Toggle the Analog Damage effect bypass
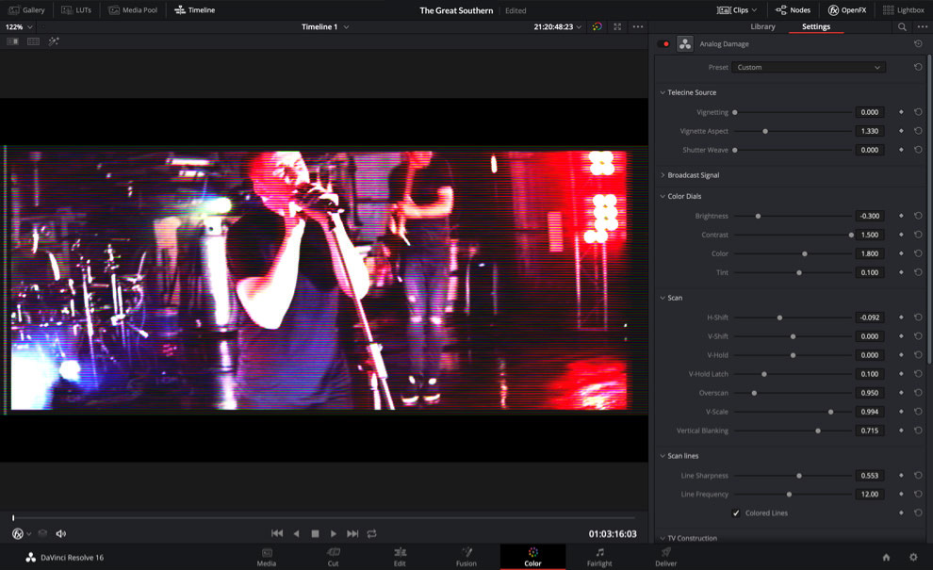The width and height of the screenshot is (933, 570). (663, 43)
